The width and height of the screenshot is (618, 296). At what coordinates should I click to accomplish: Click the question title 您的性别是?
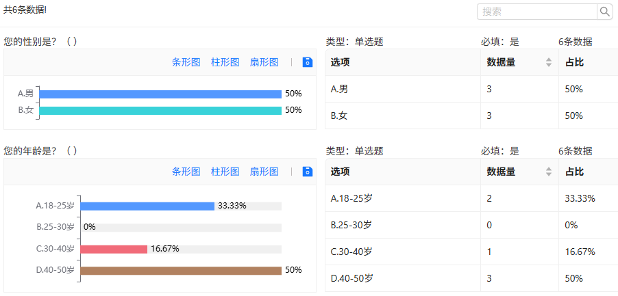point(40,41)
